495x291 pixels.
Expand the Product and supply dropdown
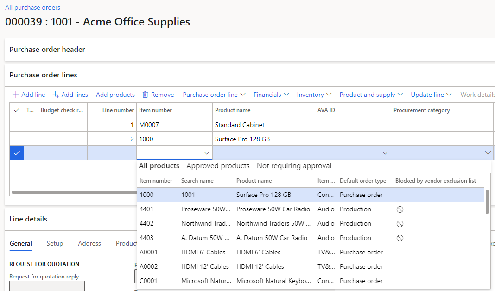[x=371, y=95]
